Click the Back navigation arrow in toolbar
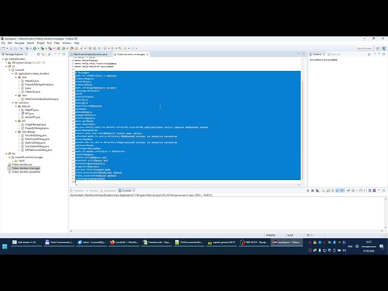Screen dimensions: 388x291 tap(125, 48)
